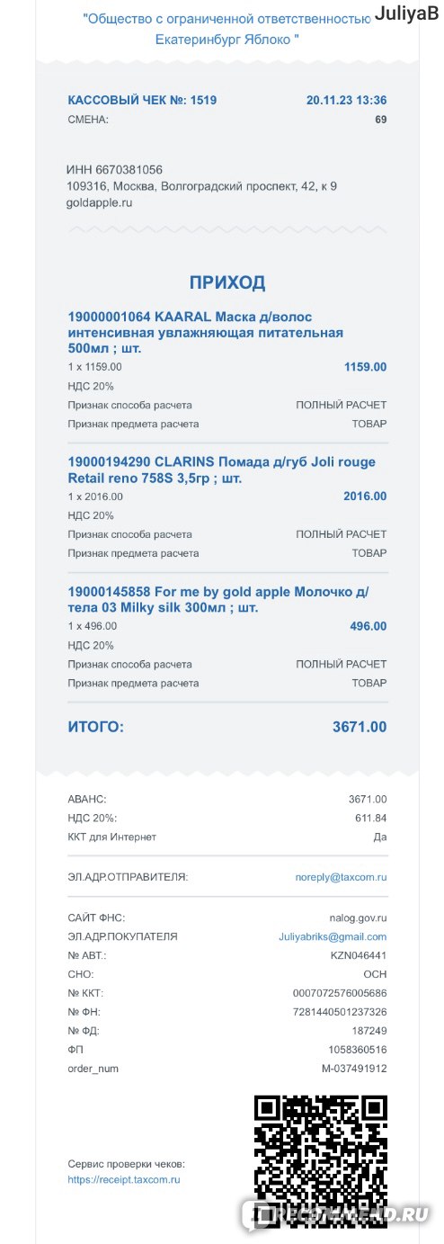The height and width of the screenshot is (1244, 444).
Task: Select the For me by gold apple item
Action: pyautogui.click(x=218, y=599)
